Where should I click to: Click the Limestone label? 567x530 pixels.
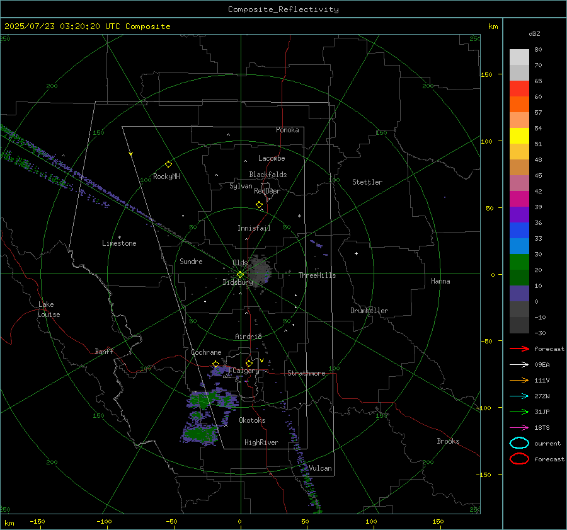coord(119,243)
